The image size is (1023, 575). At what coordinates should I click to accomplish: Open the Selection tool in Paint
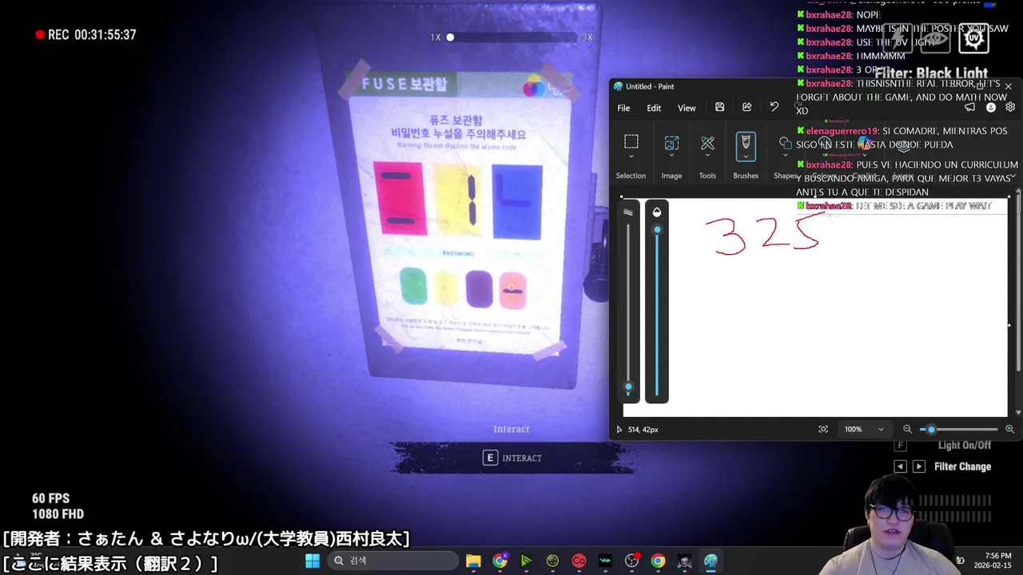point(631,141)
